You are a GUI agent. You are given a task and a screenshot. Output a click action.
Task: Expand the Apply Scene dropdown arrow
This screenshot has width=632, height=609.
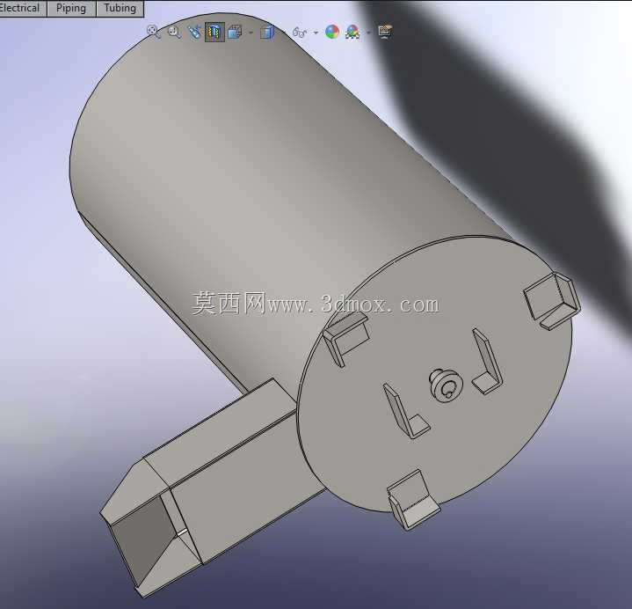(x=368, y=33)
